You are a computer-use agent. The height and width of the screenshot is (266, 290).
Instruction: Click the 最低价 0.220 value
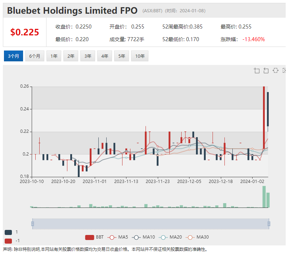click(x=82, y=39)
